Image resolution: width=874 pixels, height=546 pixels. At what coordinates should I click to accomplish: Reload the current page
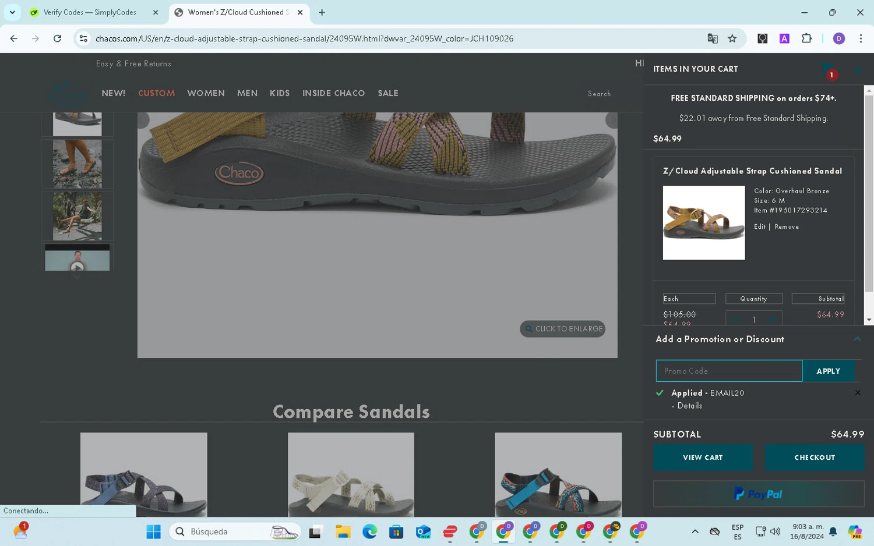(57, 38)
